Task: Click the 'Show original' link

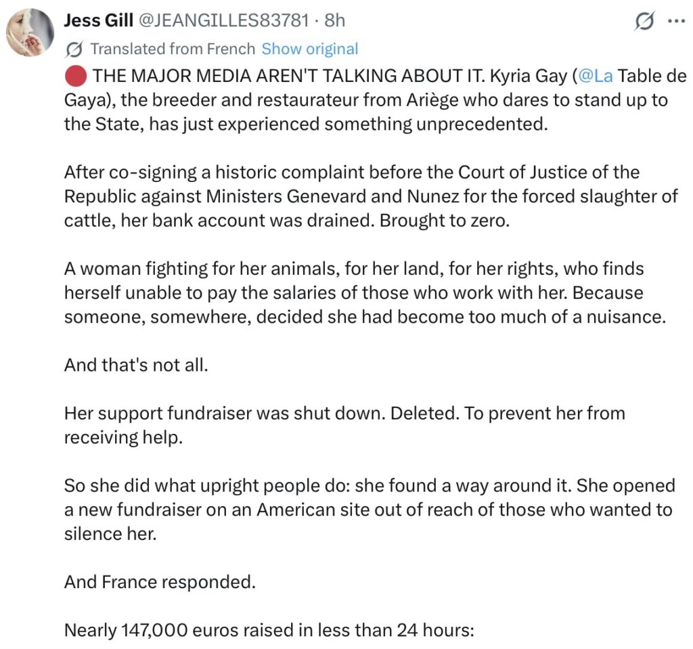Action: (x=309, y=49)
